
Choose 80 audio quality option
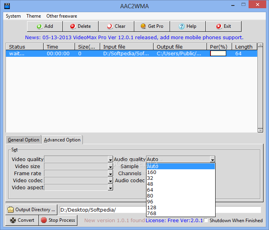pos(181,196)
